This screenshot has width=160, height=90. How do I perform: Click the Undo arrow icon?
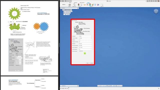(x=68, y=1)
